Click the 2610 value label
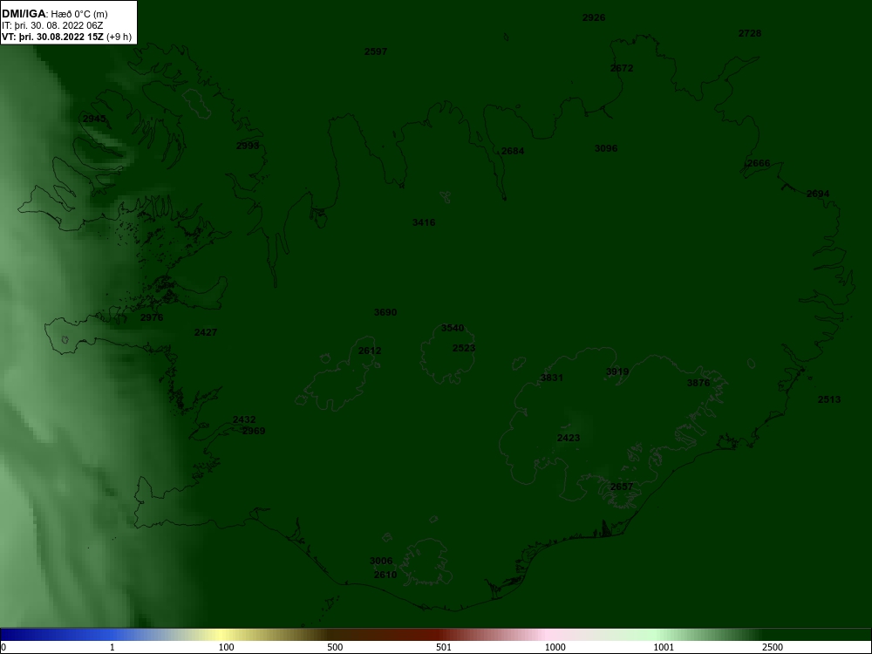The image size is (872, 654). 385,575
